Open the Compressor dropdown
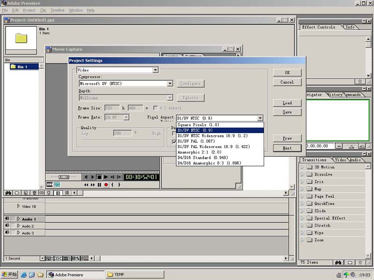The width and height of the screenshot is (374, 280). point(170,84)
